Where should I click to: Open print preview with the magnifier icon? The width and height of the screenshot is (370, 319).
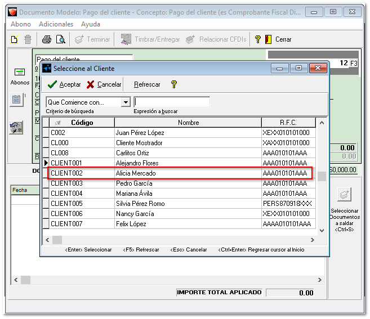(61, 39)
